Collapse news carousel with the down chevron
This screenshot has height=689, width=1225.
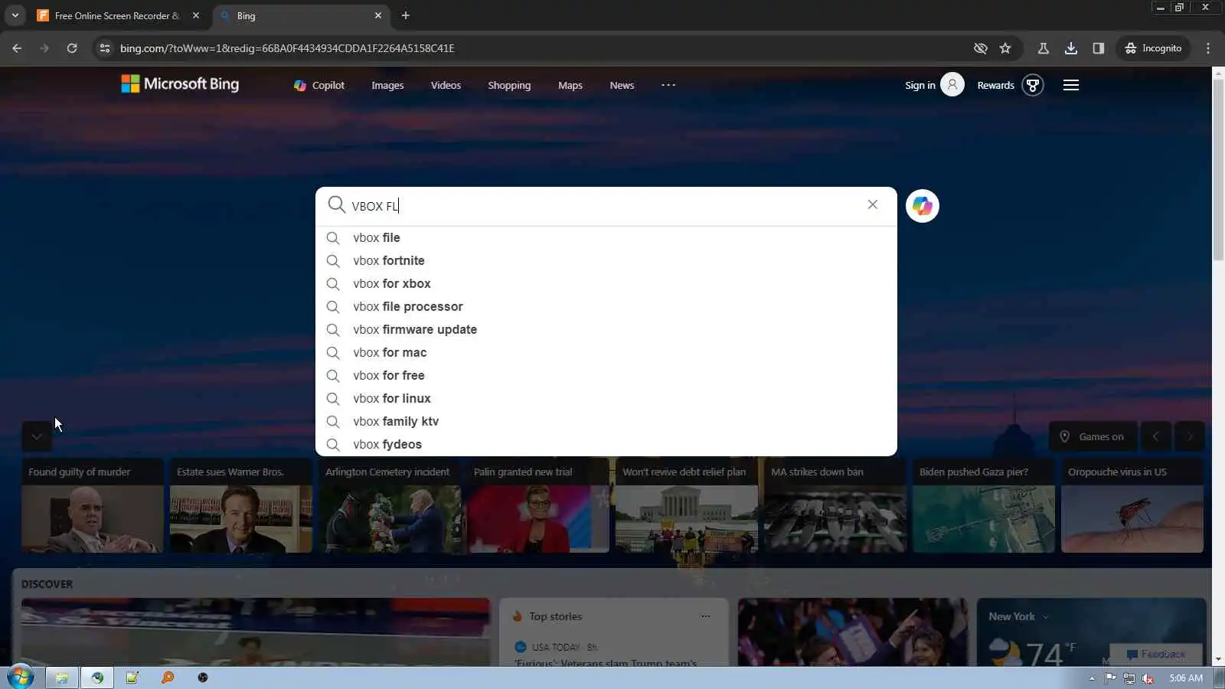(x=37, y=436)
